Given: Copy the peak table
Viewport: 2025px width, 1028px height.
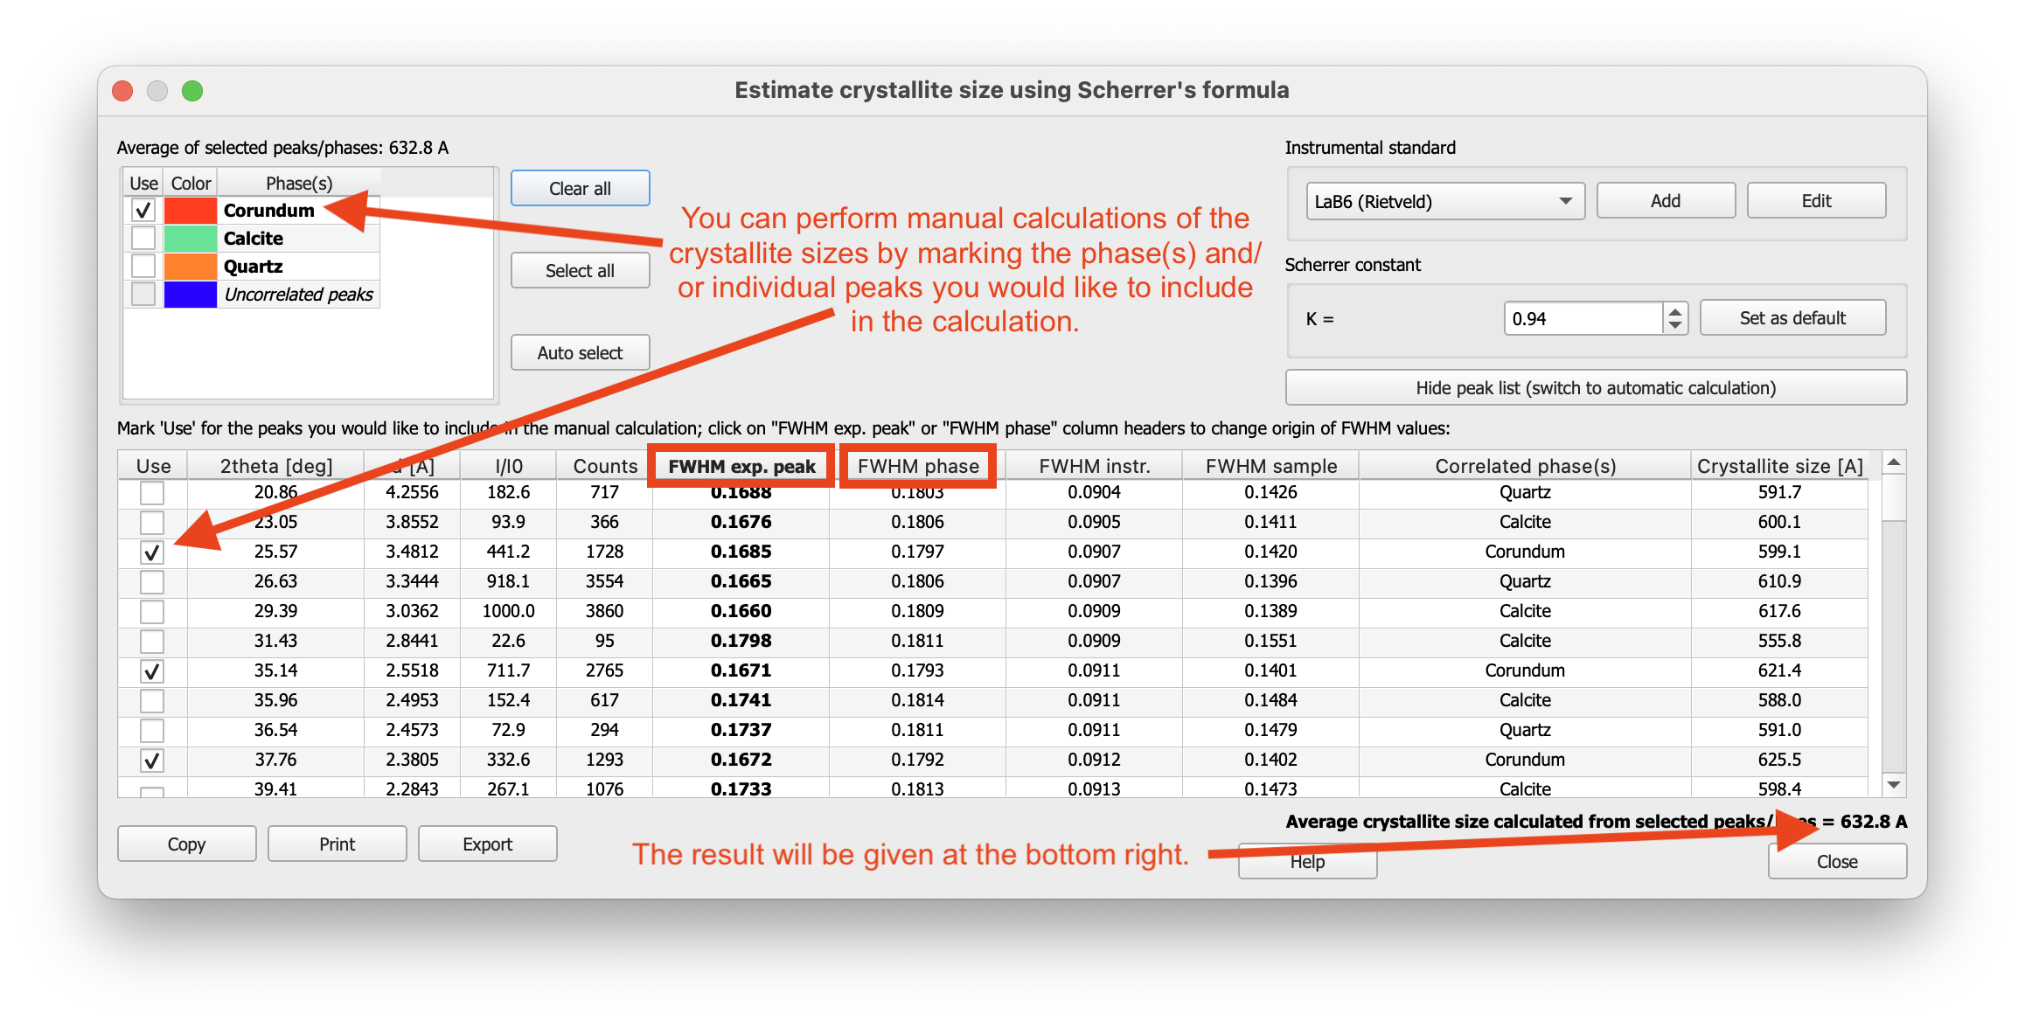Looking at the screenshot, I should click(x=186, y=844).
